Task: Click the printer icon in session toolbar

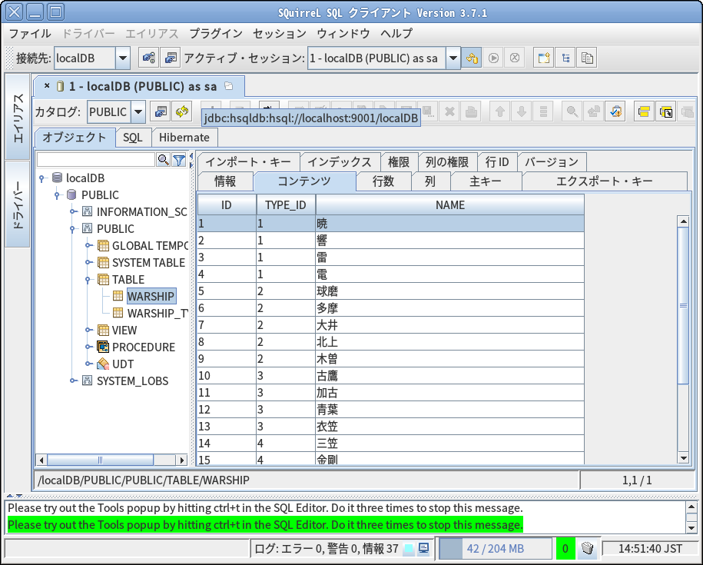Action: pyautogui.click(x=471, y=111)
